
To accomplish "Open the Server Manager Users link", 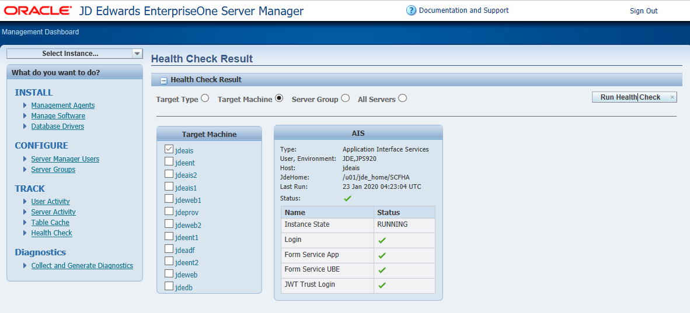I will [65, 159].
